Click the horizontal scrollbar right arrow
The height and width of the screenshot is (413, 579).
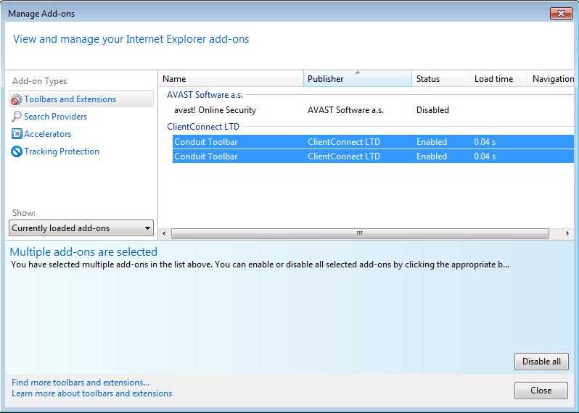567,233
